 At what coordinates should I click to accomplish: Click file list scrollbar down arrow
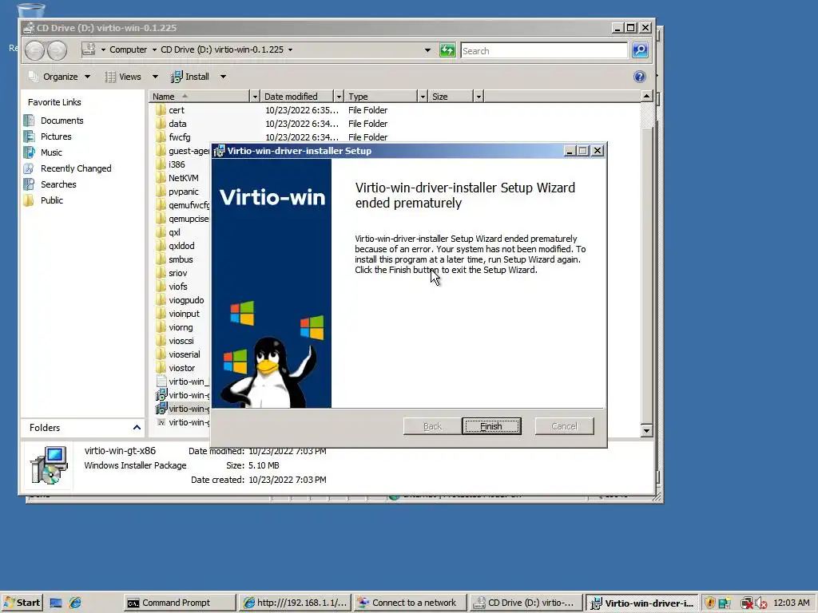tap(646, 430)
